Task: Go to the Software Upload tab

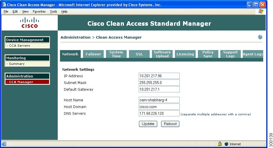Action: pyautogui.click(x=162, y=54)
